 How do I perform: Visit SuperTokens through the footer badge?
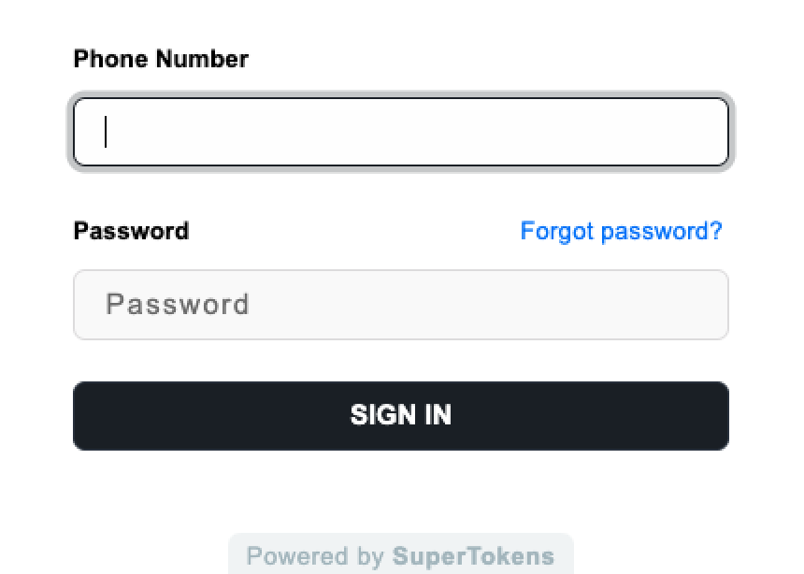pos(400,556)
